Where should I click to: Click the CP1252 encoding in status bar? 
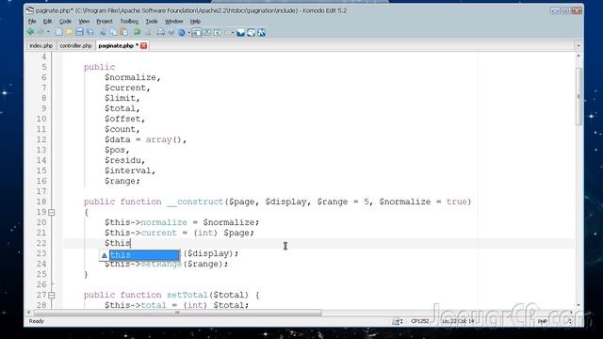pyautogui.click(x=420, y=321)
